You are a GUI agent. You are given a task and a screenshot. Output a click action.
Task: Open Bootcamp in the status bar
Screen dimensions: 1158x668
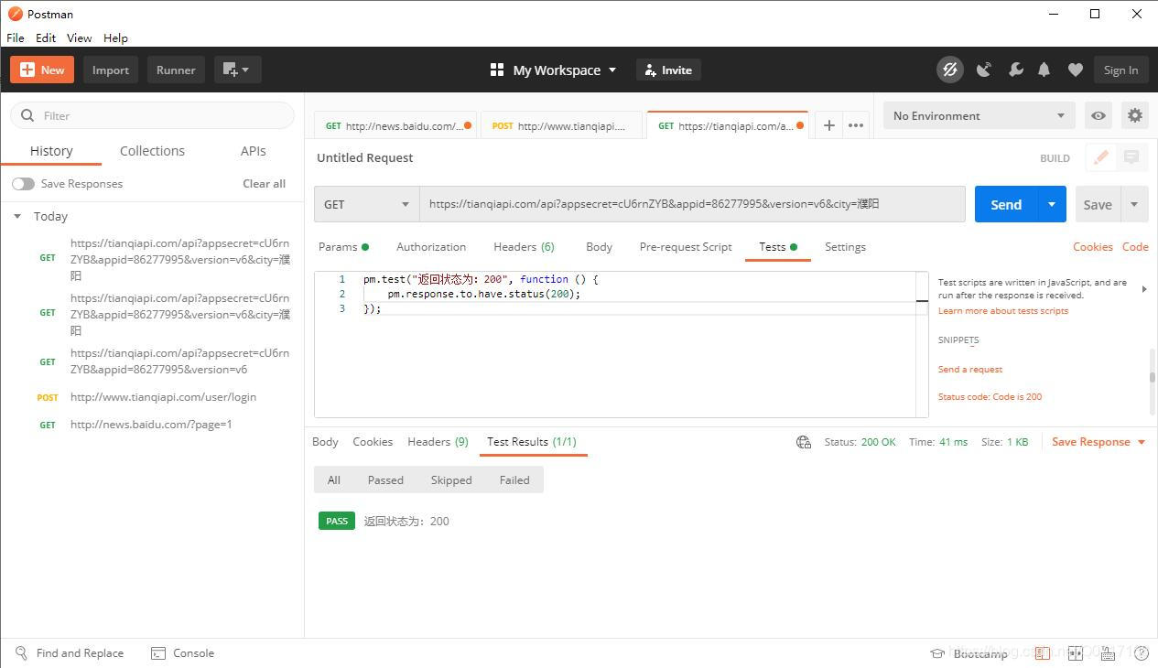[x=969, y=653]
